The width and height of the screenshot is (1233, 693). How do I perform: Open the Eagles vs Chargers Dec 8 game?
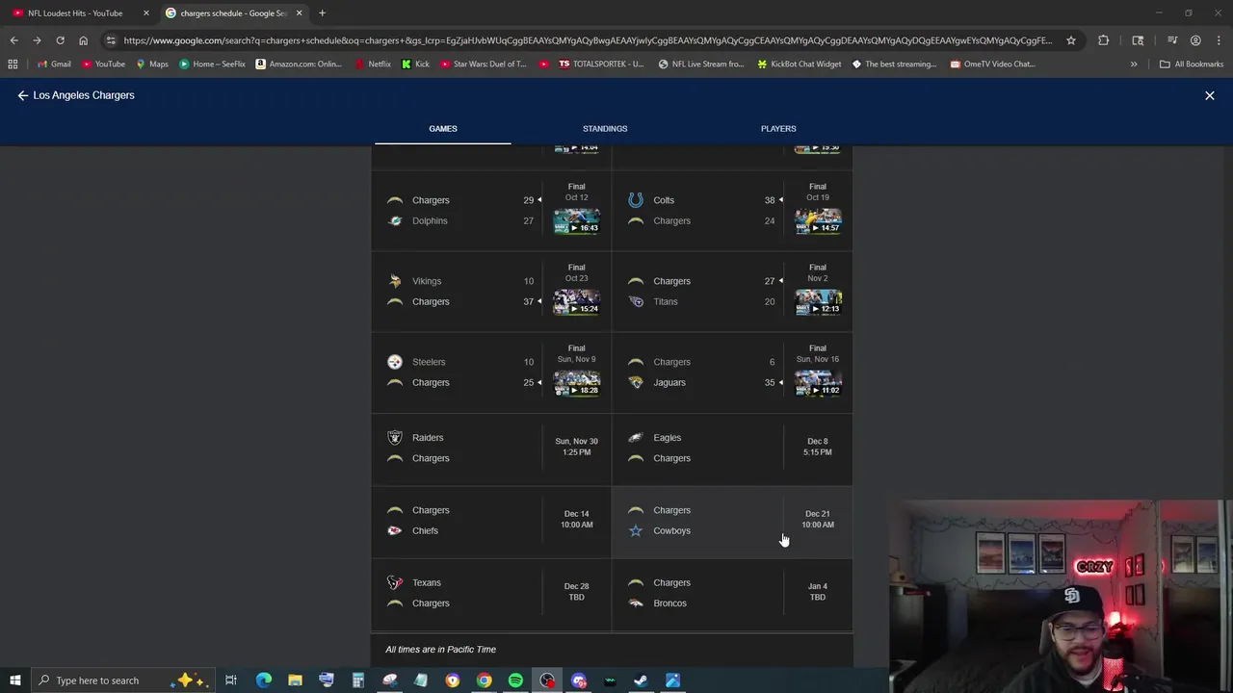(732, 449)
